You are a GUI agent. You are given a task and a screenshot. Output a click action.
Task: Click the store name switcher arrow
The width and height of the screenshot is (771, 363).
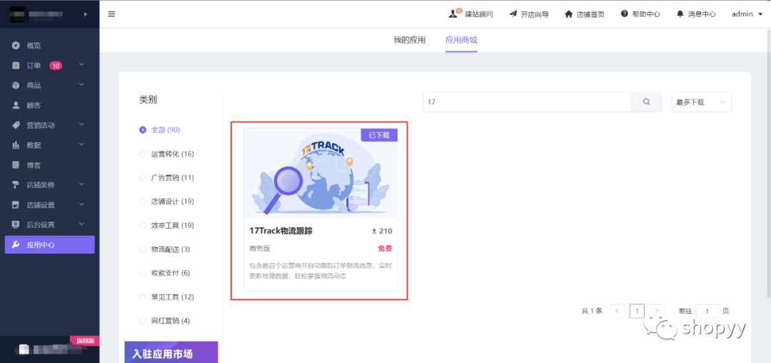(x=86, y=14)
